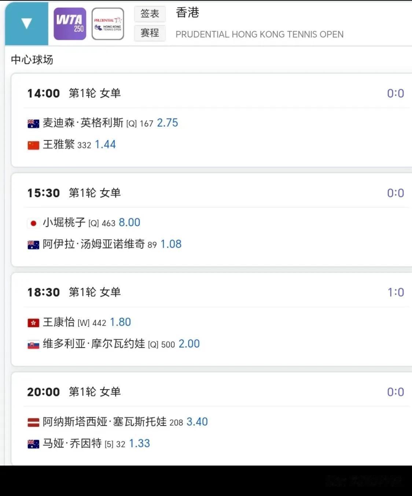Viewport: 412px width, 496px height.
Task: Select the 2.00 odds for 维多利亚·摩尔瓦约娃
Action: (189, 344)
